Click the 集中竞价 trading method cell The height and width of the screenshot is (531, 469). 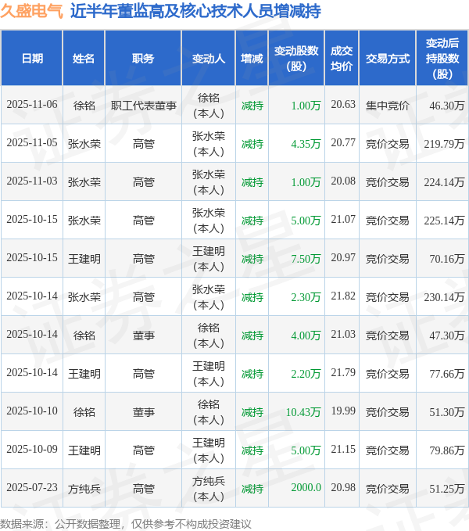(388, 106)
